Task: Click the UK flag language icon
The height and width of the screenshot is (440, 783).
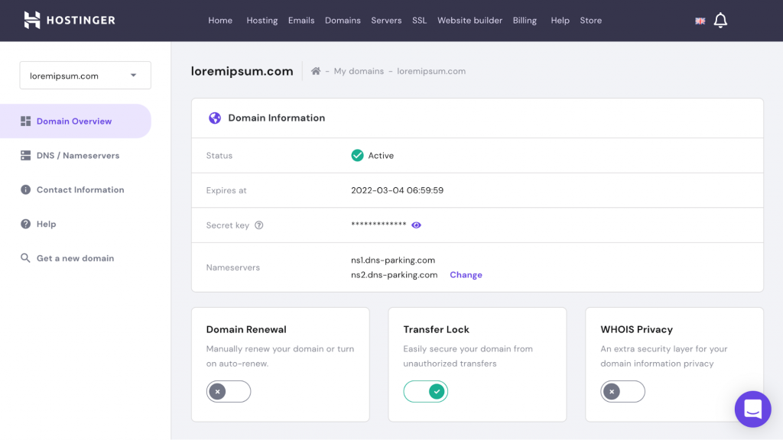Action: [x=700, y=21]
